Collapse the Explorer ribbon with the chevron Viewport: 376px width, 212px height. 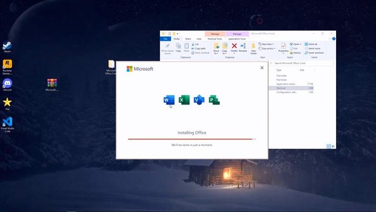(x=330, y=39)
